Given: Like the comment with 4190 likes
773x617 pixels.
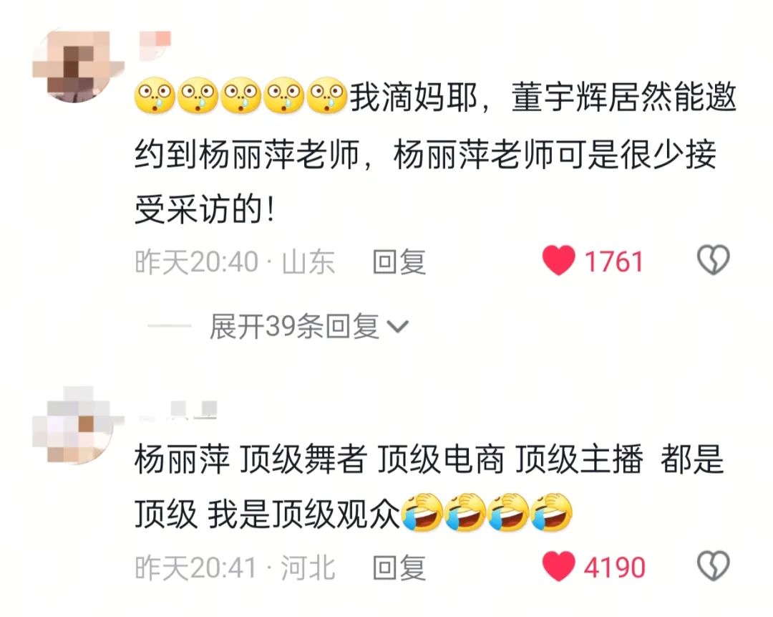Looking at the screenshot, I should click(x=558, y=565).
